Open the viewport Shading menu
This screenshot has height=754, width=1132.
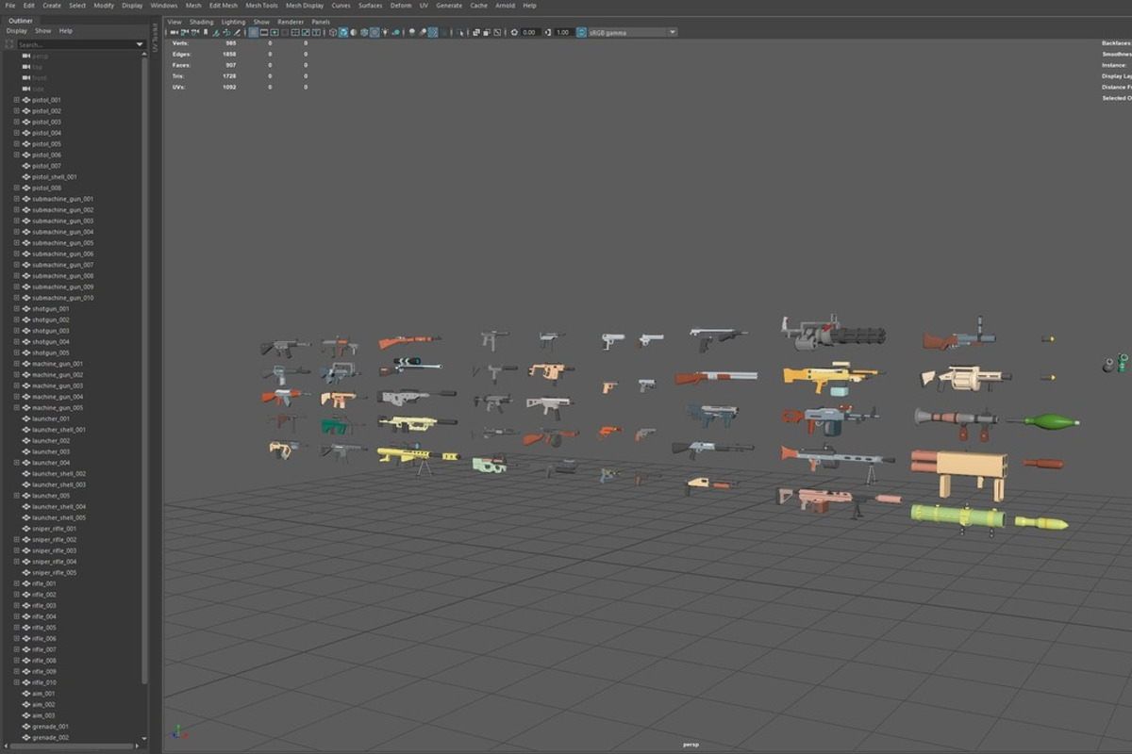201,22
